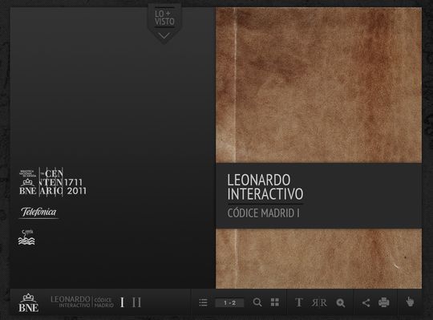Open the share icon

366,303
